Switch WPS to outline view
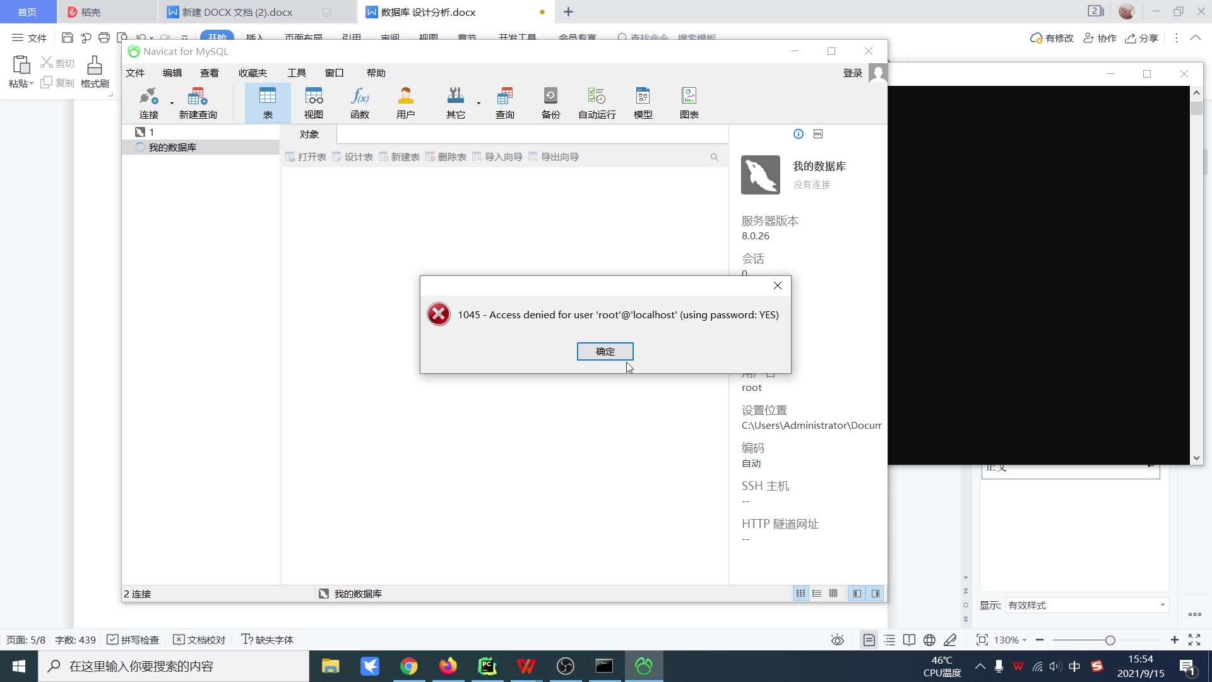Viewport: 1212px width, 682px height. [x=889, y=640]
